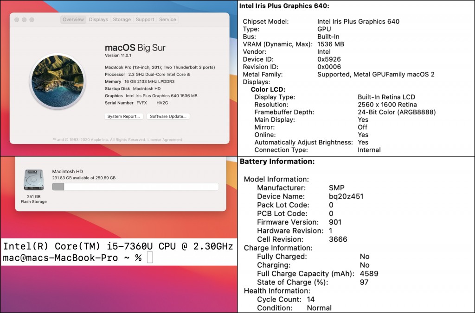
Task: Select Full Charge Capacity value '4589'
Action: click(x=369, y=274)
